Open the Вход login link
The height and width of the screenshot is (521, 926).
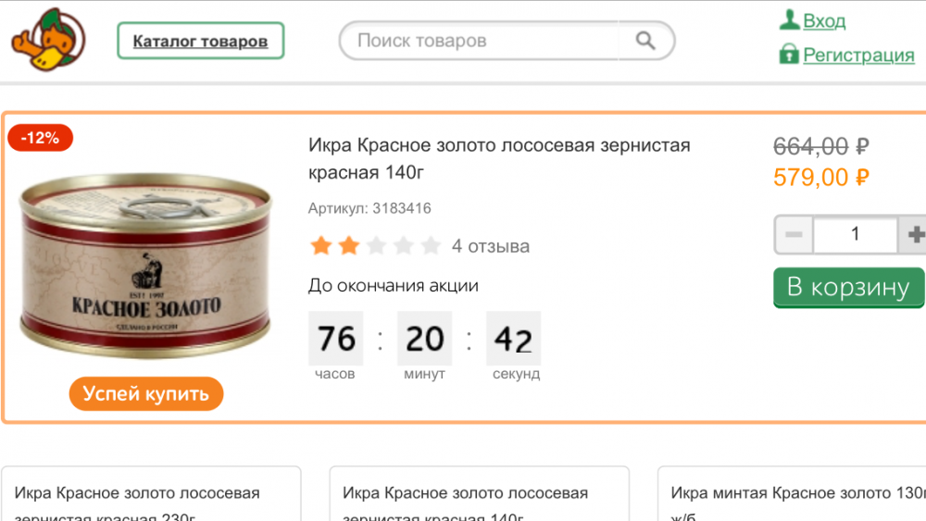click(823, 20)
